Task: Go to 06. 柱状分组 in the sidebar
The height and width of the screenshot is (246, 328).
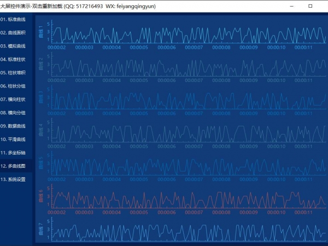Action: 16,86
